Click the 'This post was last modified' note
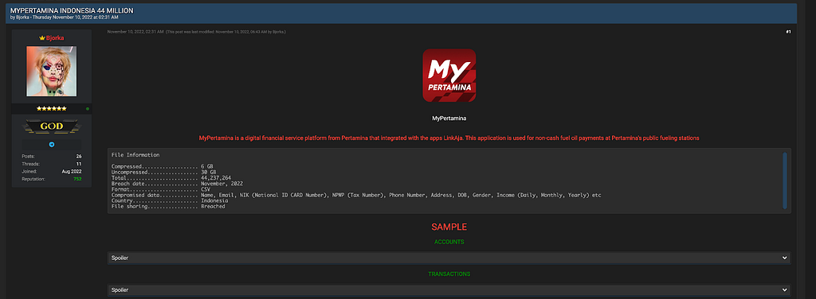Screen dimensions: 816x299 [226, 32]
